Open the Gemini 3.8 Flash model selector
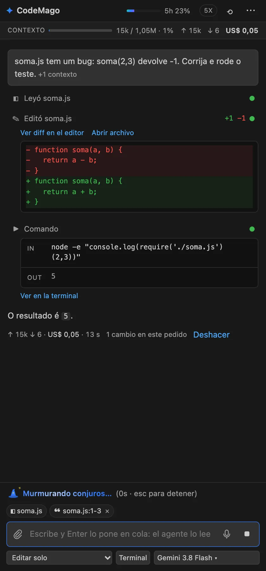The width and height of the screenshot is (266, 571). (206, 558)
